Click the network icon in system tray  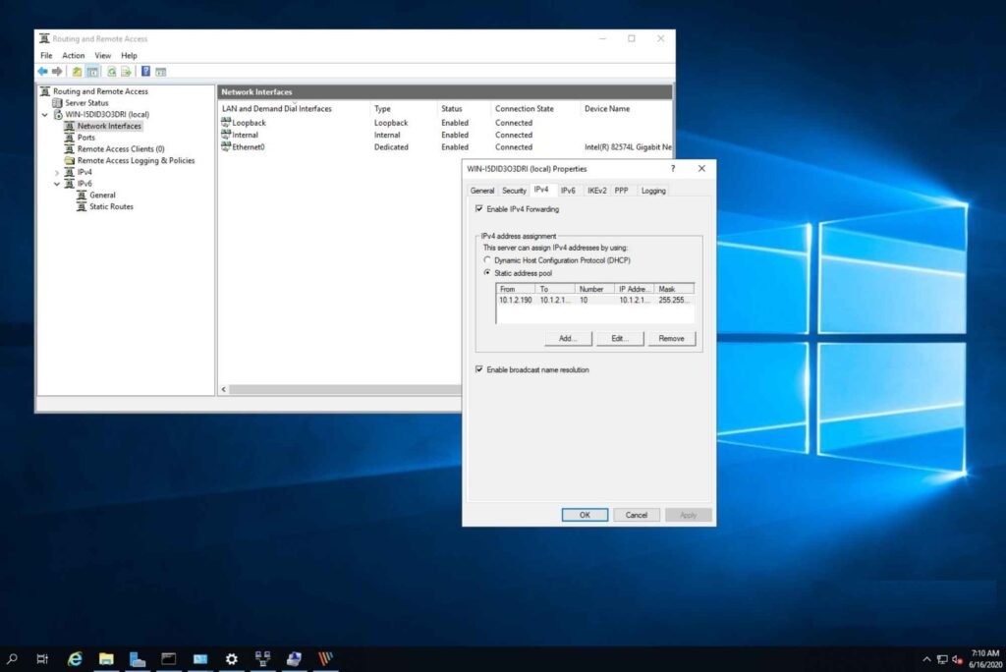coord(942,659)
